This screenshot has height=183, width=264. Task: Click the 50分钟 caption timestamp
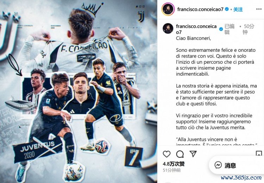pyautogui.click(x=249, y=29)
